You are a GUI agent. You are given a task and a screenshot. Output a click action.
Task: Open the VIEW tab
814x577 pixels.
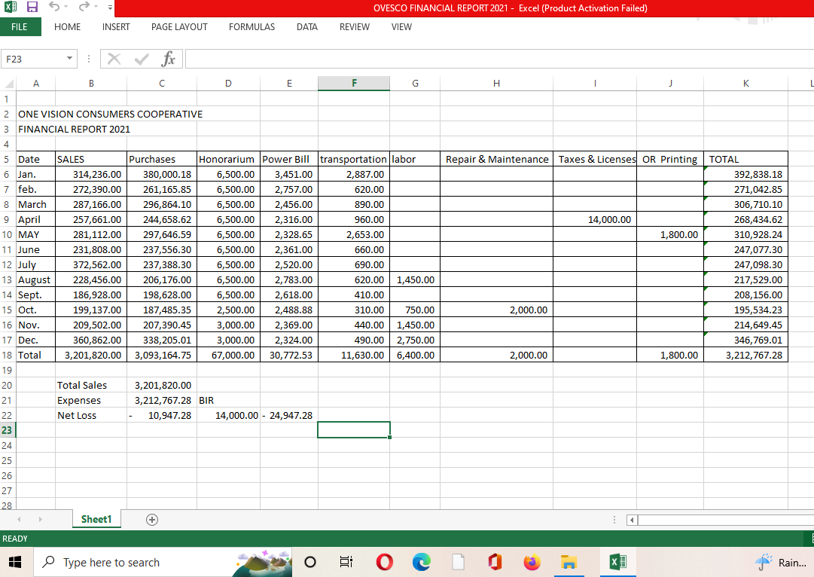point(401,27)
